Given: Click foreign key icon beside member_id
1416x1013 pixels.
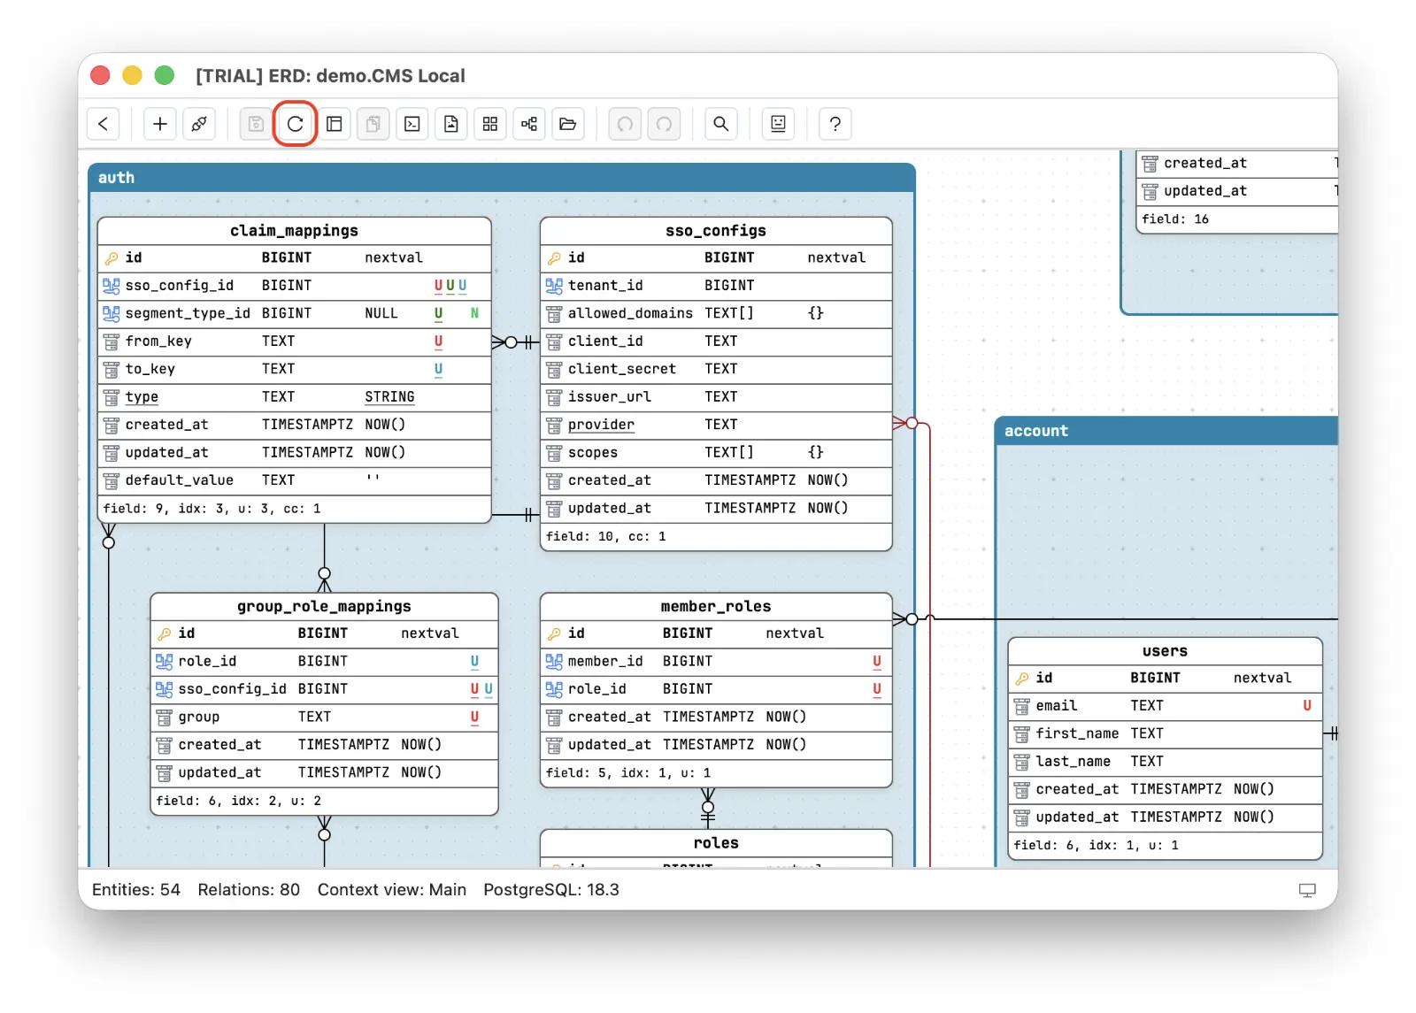Looking at the screenshot, I should click(x=554, y=662).
